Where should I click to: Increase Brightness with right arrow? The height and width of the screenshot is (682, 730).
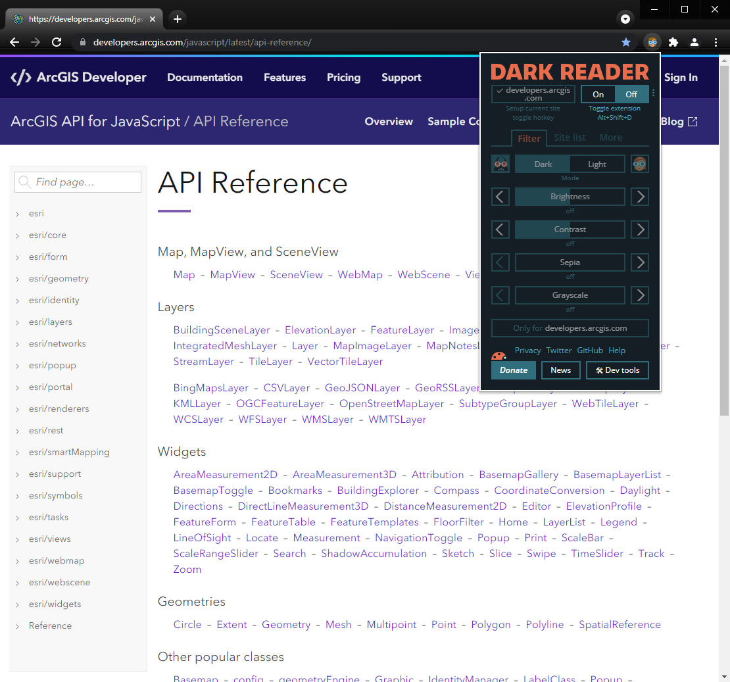(640, 197)
